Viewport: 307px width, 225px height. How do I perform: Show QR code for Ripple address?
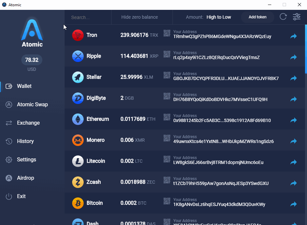167,54
